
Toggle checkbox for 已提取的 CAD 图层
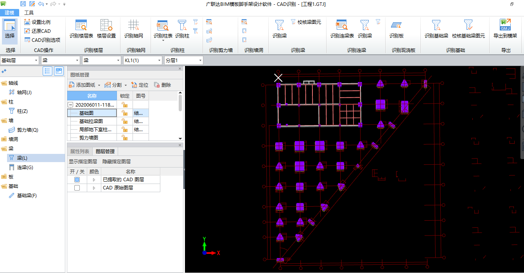click(x=77, y=180)
